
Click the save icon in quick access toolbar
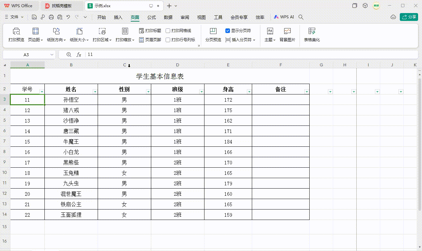[x=34, y=17]
